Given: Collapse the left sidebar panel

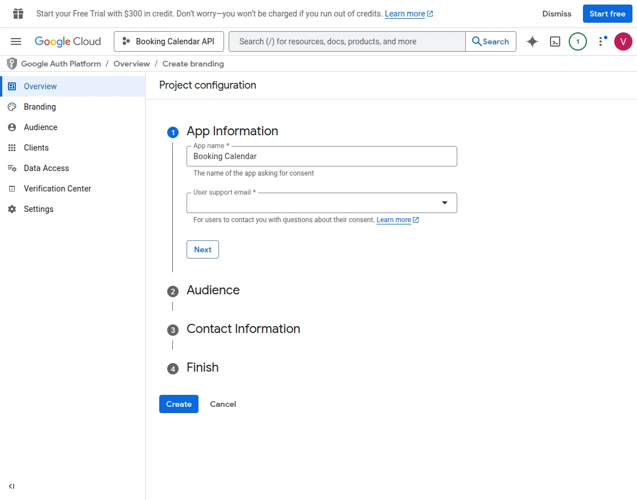Looking at the screenshot, I should click(x=12, y=486).
